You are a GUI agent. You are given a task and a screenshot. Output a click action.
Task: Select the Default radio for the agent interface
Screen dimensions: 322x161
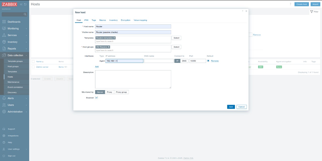click(x=208, y=61)
